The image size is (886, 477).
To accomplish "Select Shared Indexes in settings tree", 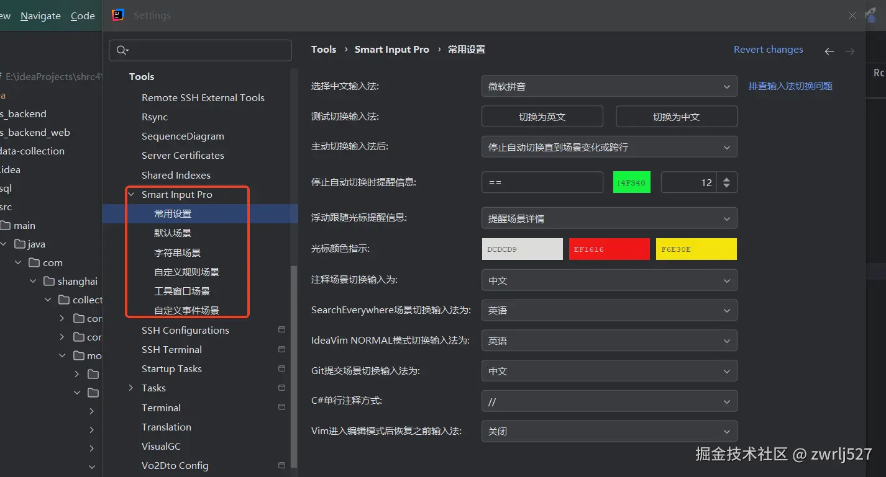I will click(x=176, y=175).
